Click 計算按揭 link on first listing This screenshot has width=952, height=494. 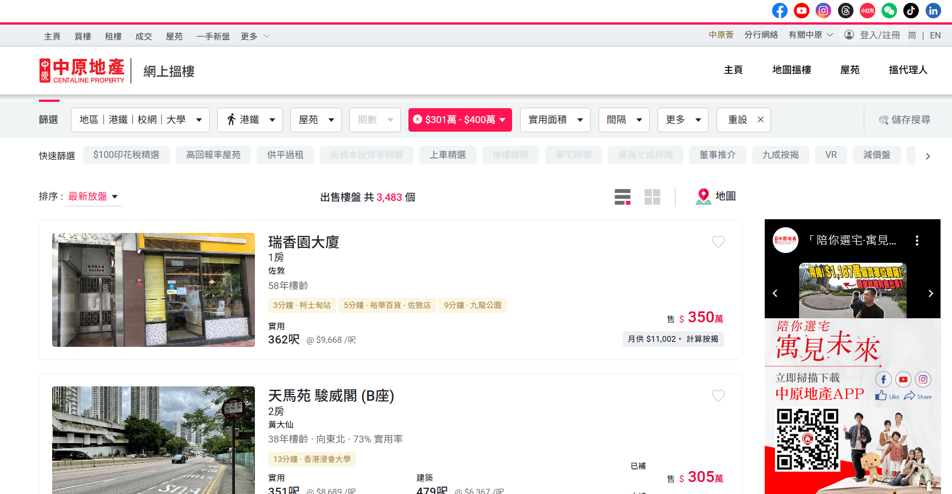pyautogui.click(x=702, y=339)
